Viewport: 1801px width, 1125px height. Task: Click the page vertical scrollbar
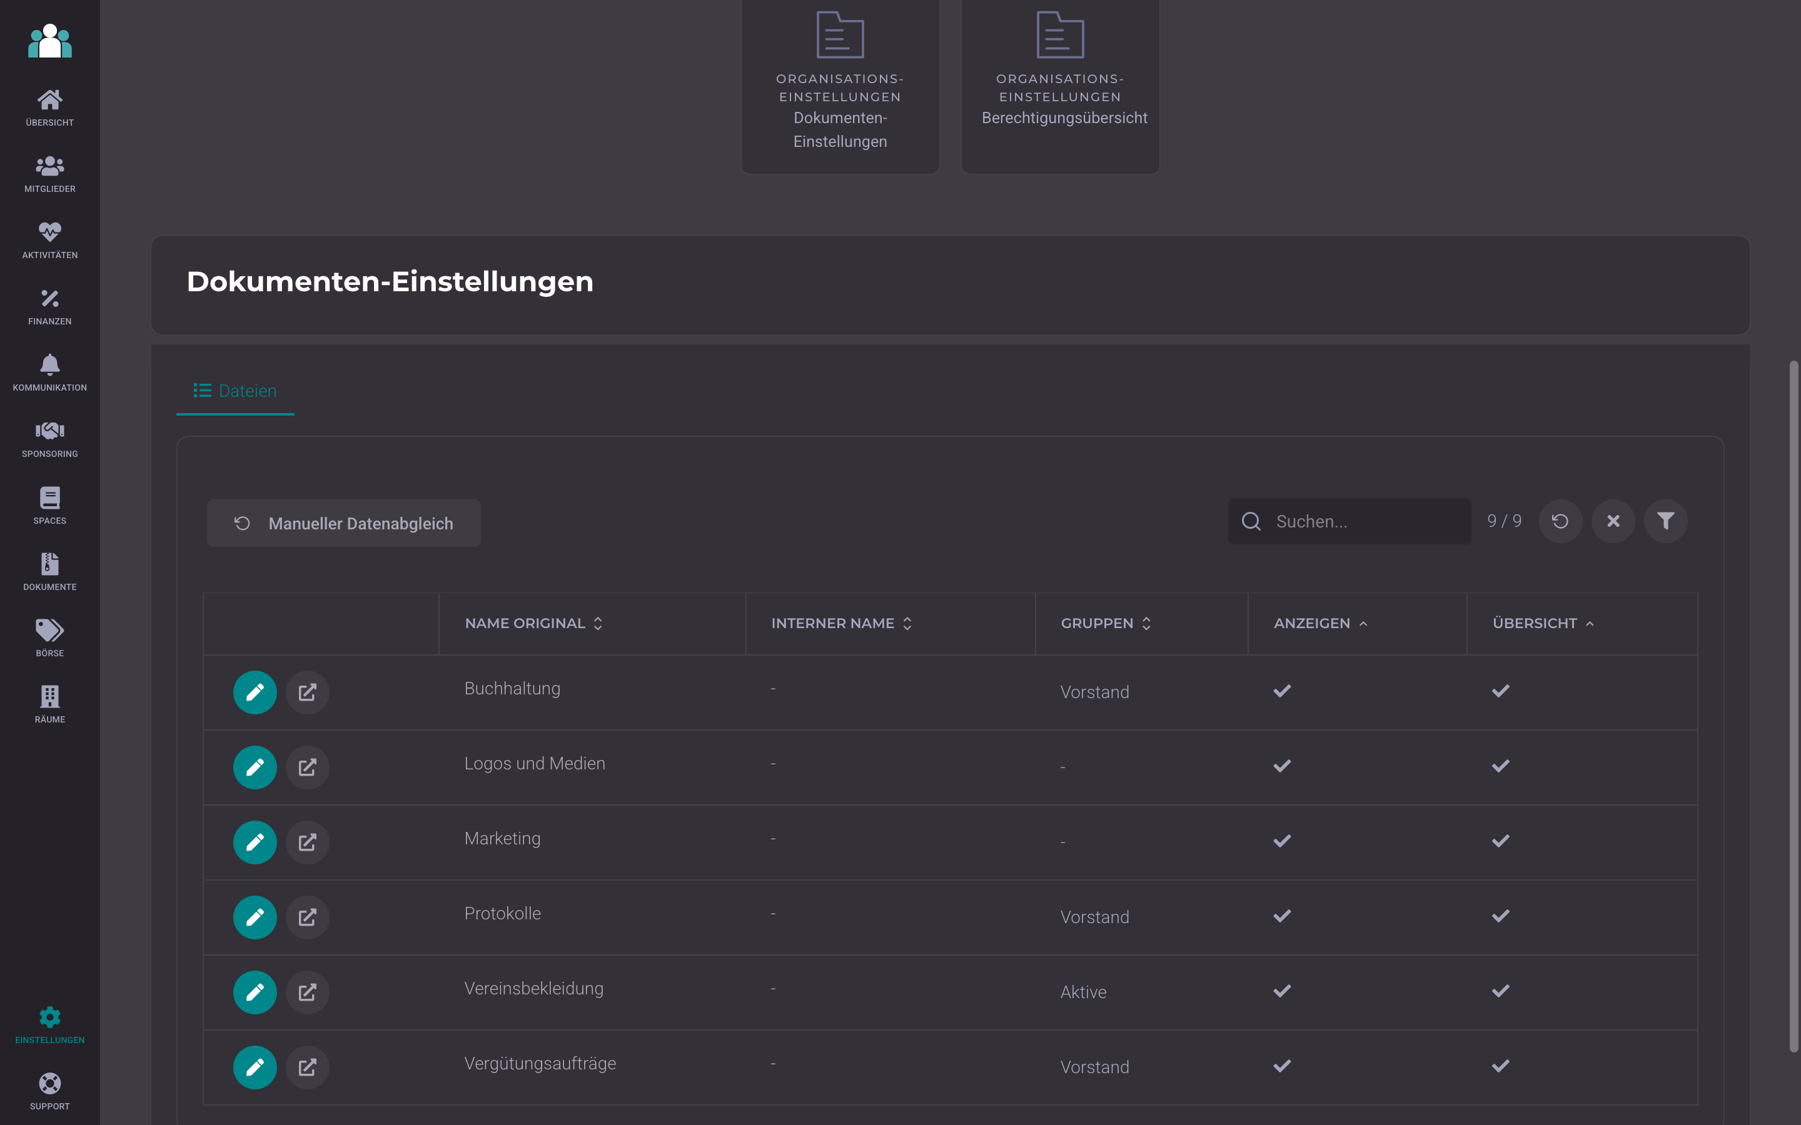click(x=1793, y=706)
